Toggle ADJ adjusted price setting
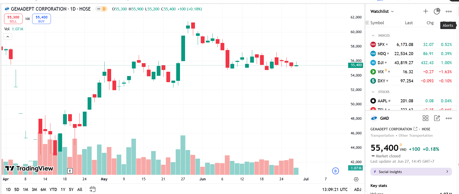 (x=357, y=189)
